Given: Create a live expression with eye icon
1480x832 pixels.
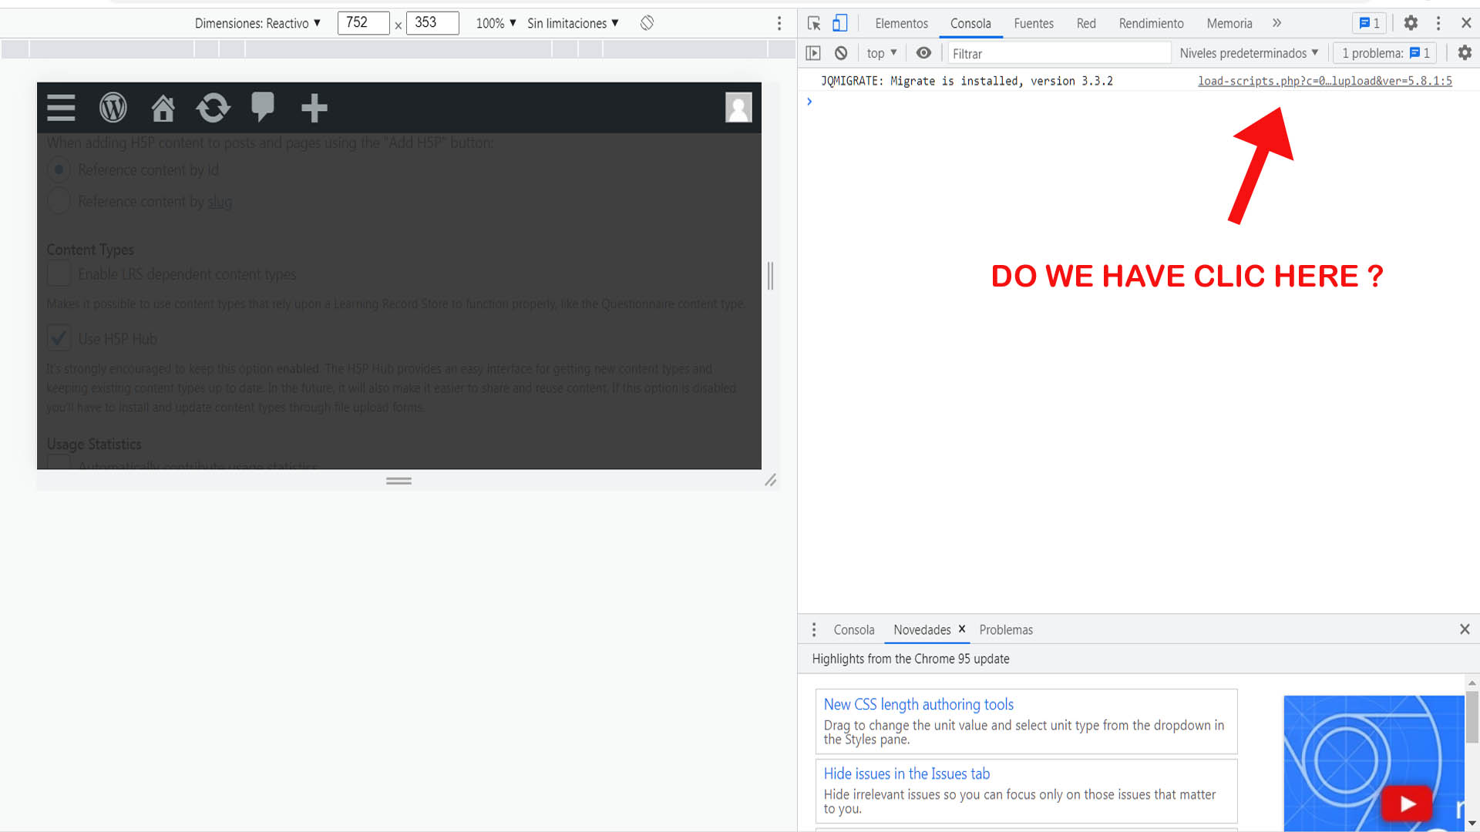Looking at the screenshot, I should pos(923,53).
